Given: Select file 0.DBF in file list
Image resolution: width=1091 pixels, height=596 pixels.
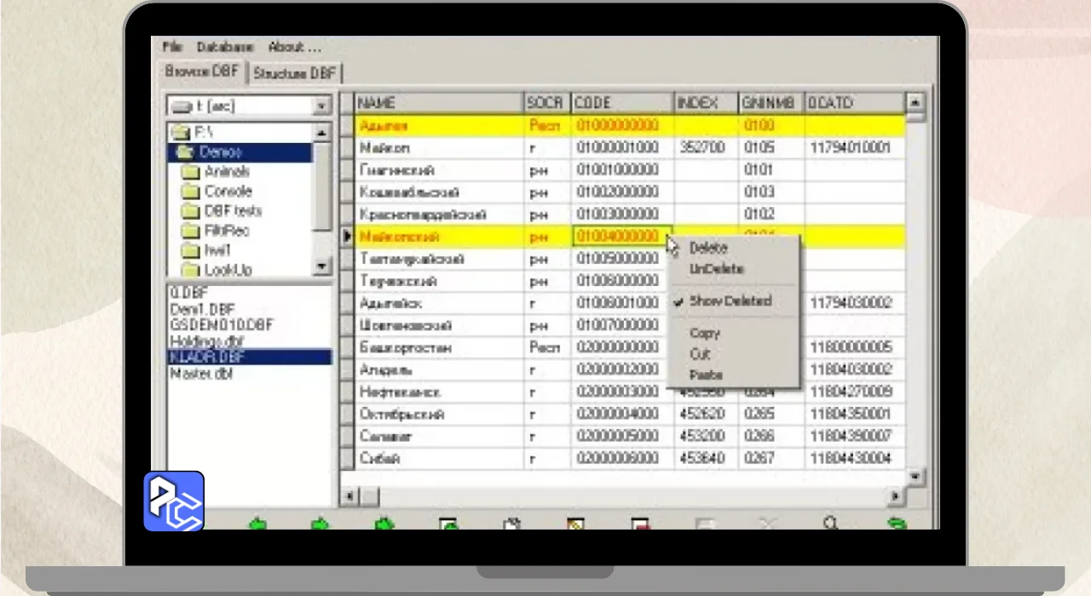Looking at the screenshot, I should pos(188,294).
